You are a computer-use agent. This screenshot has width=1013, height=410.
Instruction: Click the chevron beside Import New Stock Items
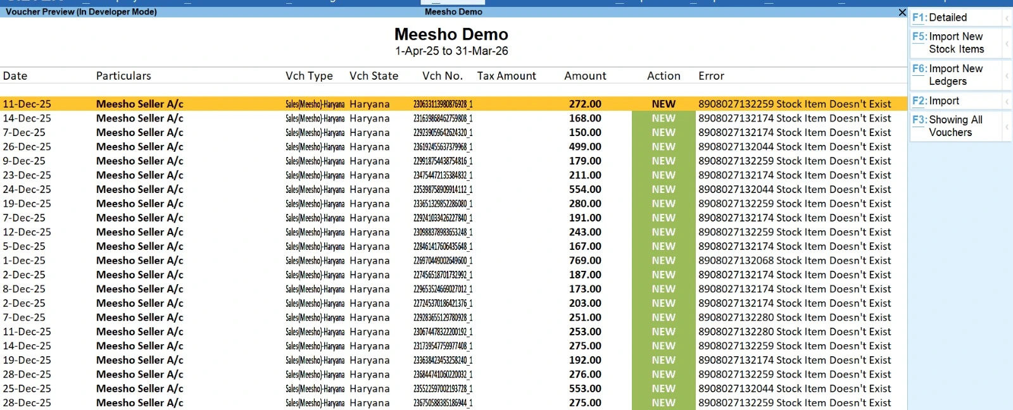click(1007, 43)
